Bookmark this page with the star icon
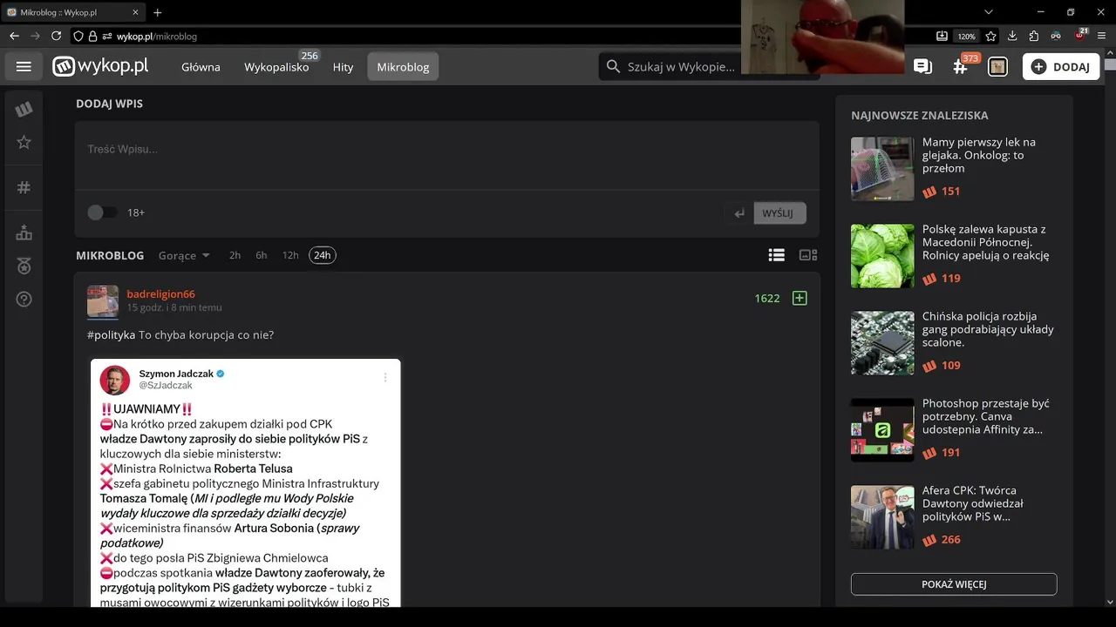The width and height of the screenshot is (1116, 627). point(991,37)
